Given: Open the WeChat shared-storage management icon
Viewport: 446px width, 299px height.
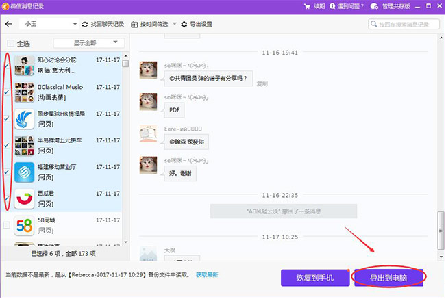Looking at the screenshot, I should pos(374,6).
